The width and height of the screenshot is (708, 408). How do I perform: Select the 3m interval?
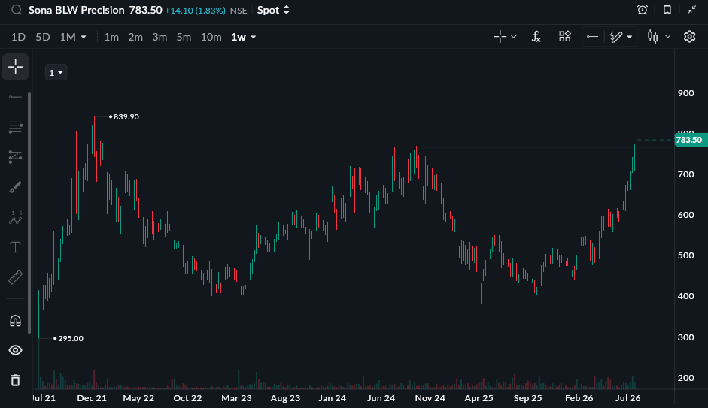point(160,37)
